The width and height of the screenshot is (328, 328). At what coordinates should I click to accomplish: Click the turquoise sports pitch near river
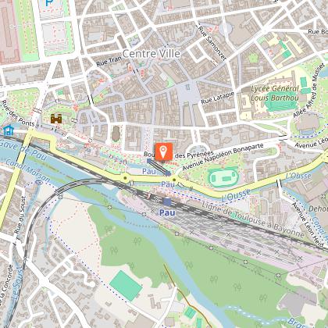(126, 285)
